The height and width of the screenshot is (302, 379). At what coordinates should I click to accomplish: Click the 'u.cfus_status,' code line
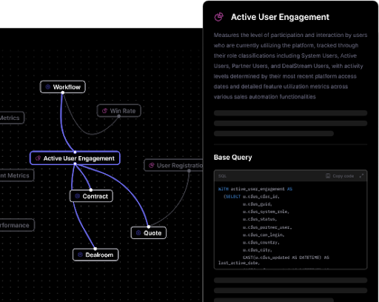tap(260, 219)
